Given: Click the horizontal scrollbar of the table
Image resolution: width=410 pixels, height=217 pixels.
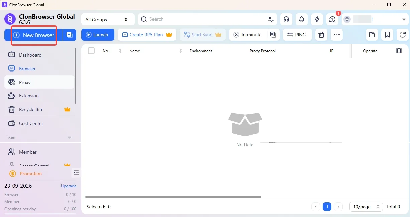Looking at the screenshot, I should point(173,197).
